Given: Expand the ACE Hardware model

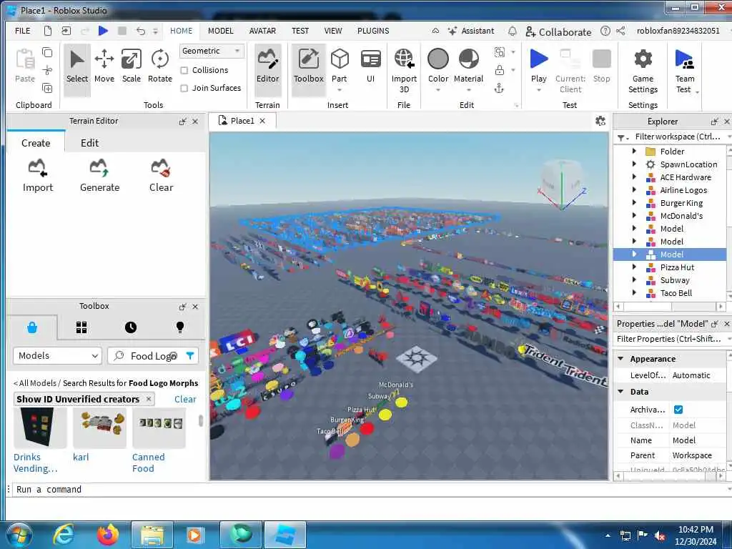Looking at the screenshot, I should [x=634, y=177].
